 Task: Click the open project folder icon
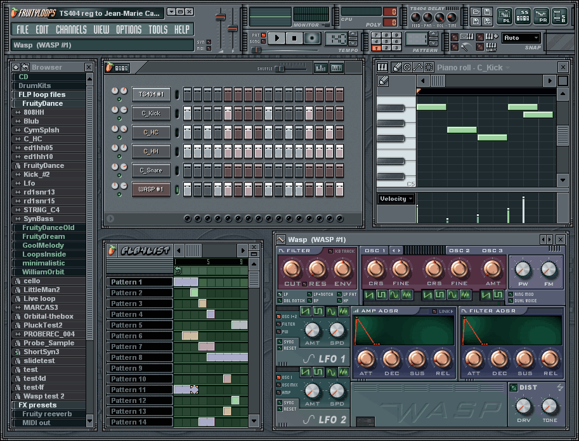pyautogui.click(x=476, y=12)
